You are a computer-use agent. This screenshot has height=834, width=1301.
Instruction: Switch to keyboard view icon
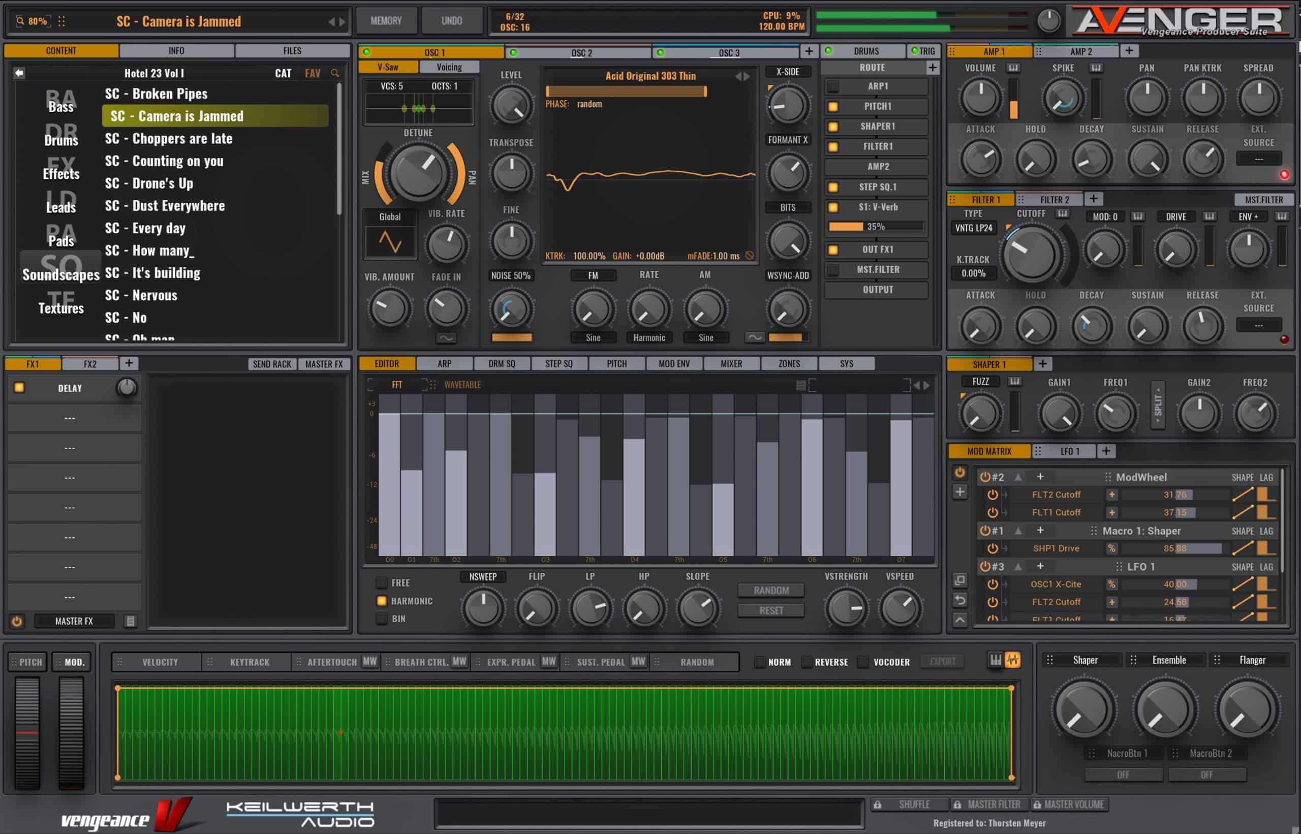click(995, 660)
